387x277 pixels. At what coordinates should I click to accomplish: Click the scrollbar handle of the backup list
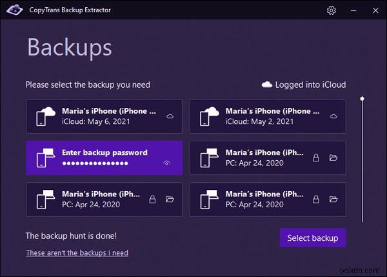(362, 99)
